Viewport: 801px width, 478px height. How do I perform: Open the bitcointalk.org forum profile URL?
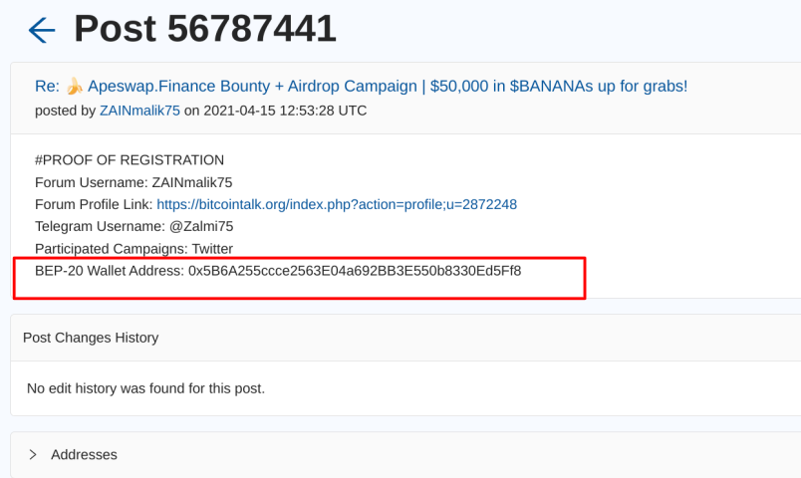pos(337,204)
